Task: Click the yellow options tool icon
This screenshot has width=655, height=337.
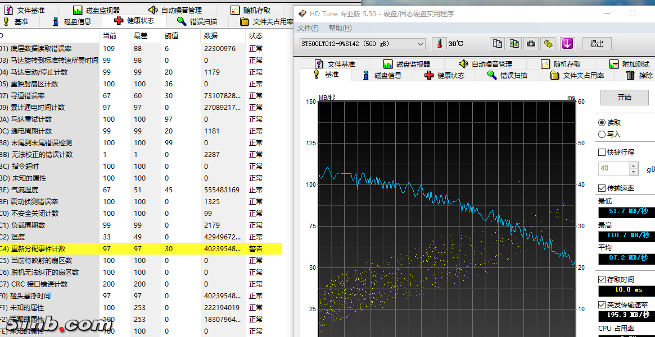Action: pos(548,44)
